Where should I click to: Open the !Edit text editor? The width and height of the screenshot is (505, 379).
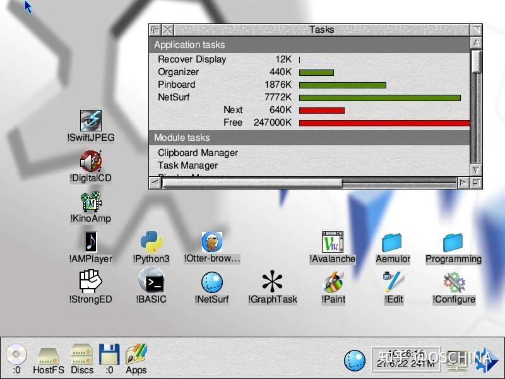coord(393,283)
